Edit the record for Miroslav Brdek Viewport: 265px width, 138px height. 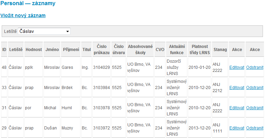(x=237, y=88)
